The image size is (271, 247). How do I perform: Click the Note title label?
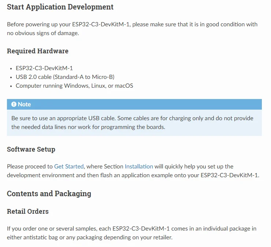pyautogui.click(x=25, y=104)
